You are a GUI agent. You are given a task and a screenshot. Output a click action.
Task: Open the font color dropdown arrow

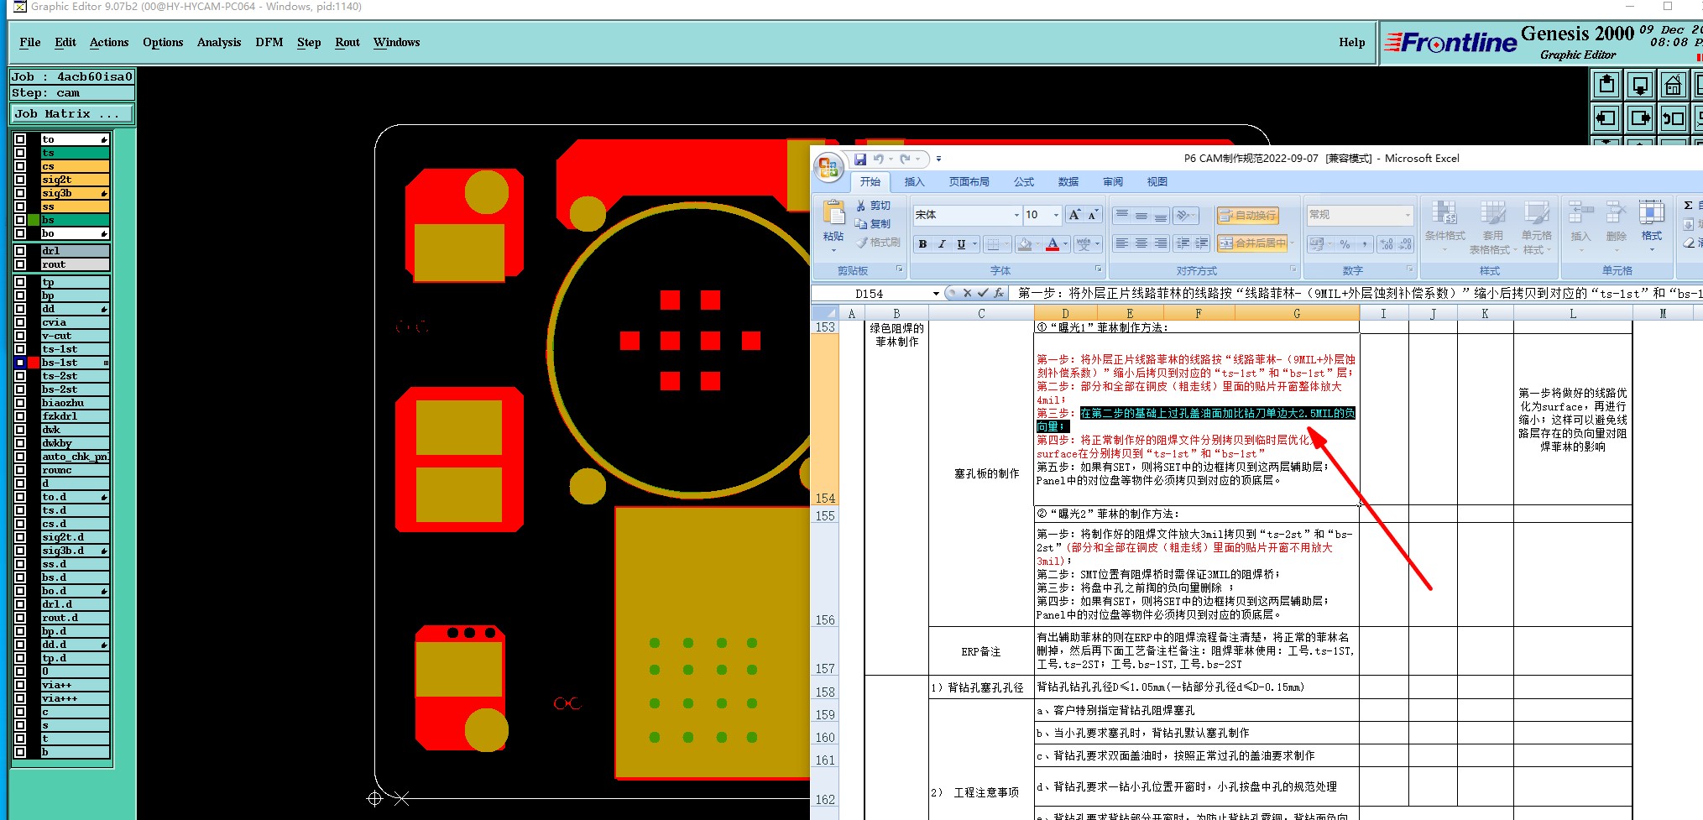pyautogui.click(x=1065, y=244)
